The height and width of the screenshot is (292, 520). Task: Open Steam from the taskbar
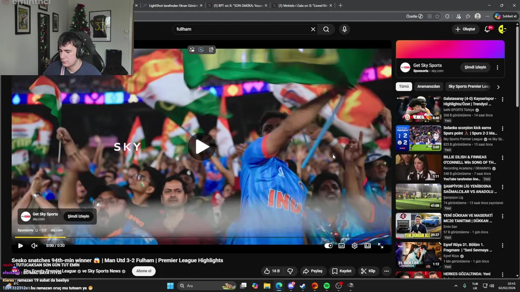click(x=303, y=286)
